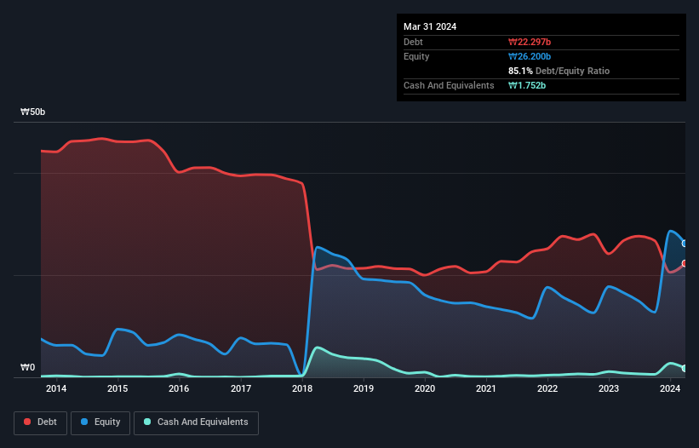The height and width of the screenshot is (448, 699).
Task: Toggle the Debt series legend button
Action: click(x=41, y=422)
